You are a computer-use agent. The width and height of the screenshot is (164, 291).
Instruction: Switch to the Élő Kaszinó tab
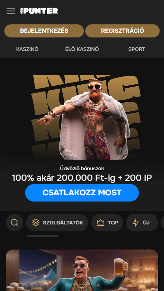[82, 49]
